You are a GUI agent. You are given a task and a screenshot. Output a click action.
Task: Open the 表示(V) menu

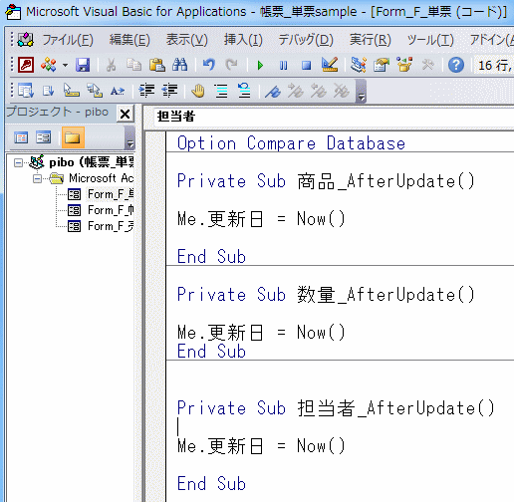187,40
